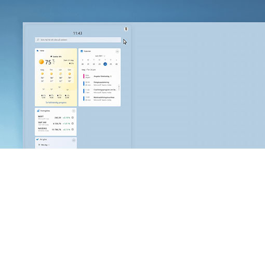Expand the My Day list dropdown

click(44, 145)
